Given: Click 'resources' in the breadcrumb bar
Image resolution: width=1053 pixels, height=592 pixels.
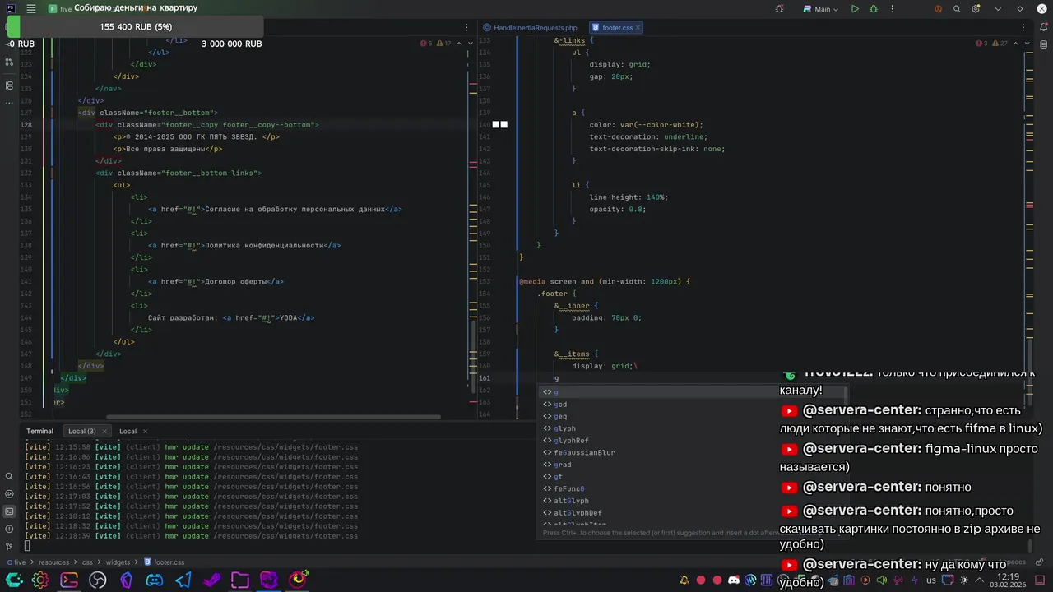Looking at the screenshot, I should pos(53,562).
